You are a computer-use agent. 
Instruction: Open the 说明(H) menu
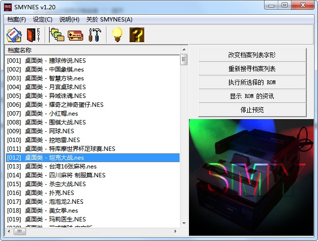click(69, 20)
